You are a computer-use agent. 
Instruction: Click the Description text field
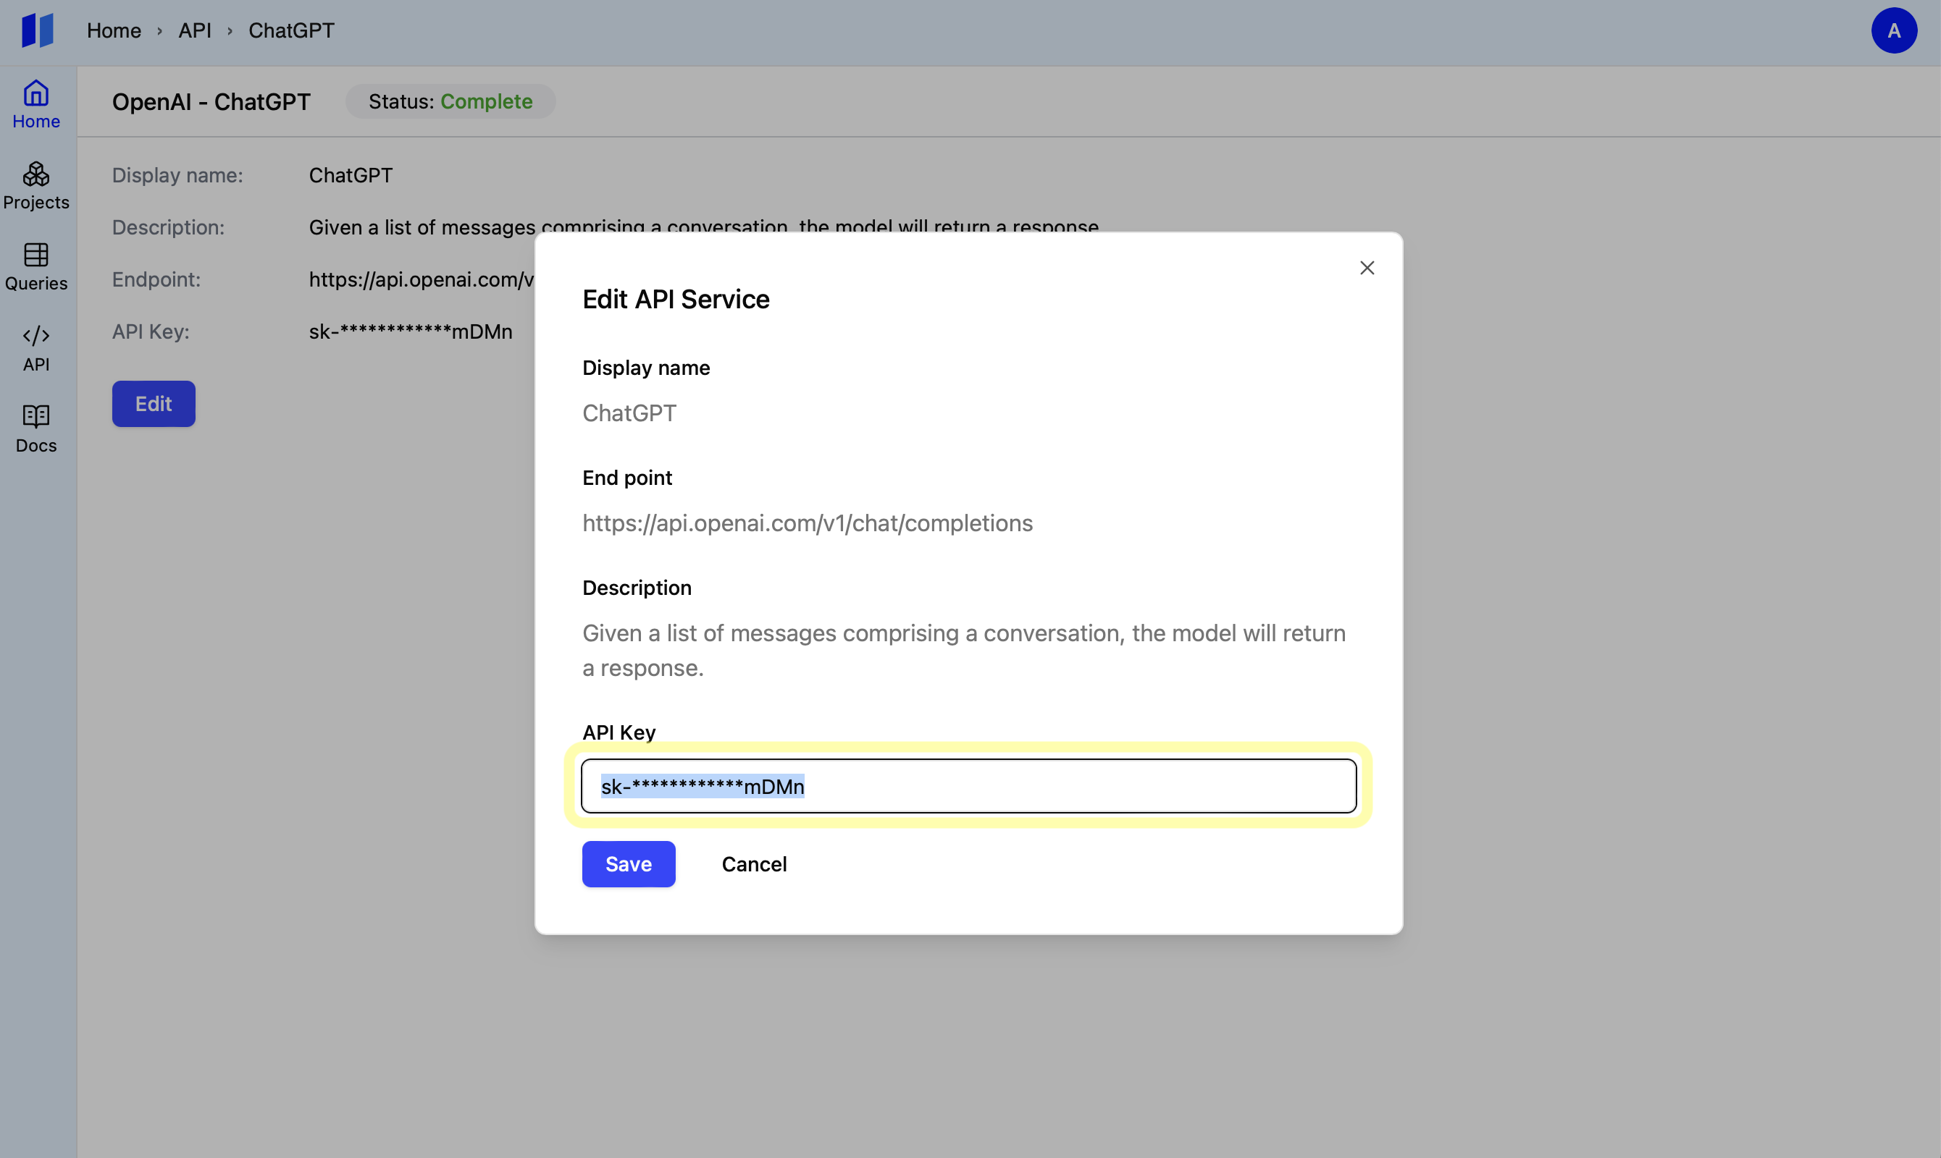(963, 650)
